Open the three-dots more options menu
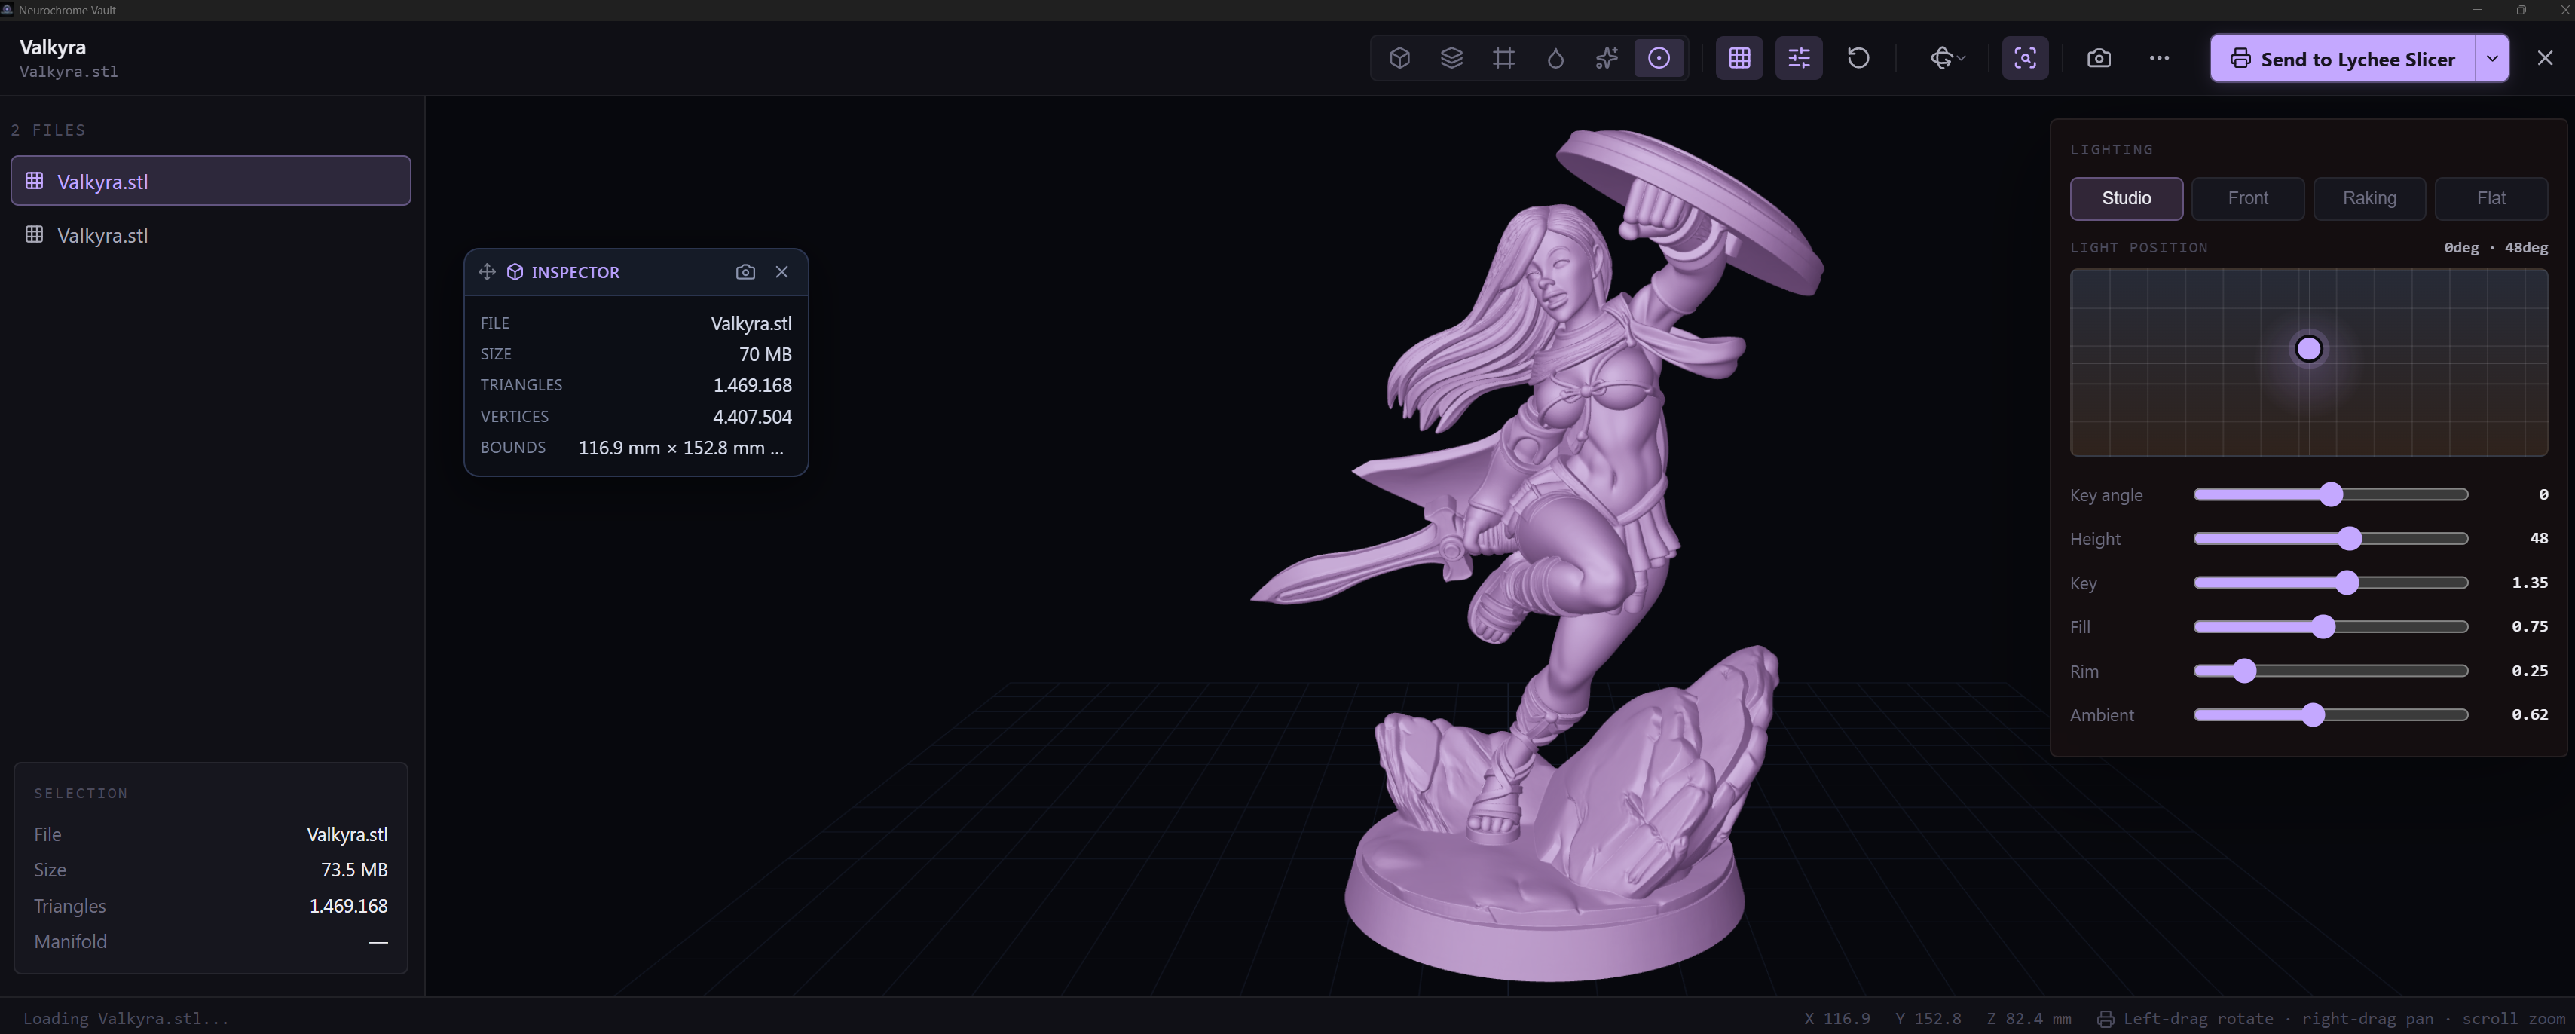This screenshot has height=1034, width=2575. point(2159,58)
